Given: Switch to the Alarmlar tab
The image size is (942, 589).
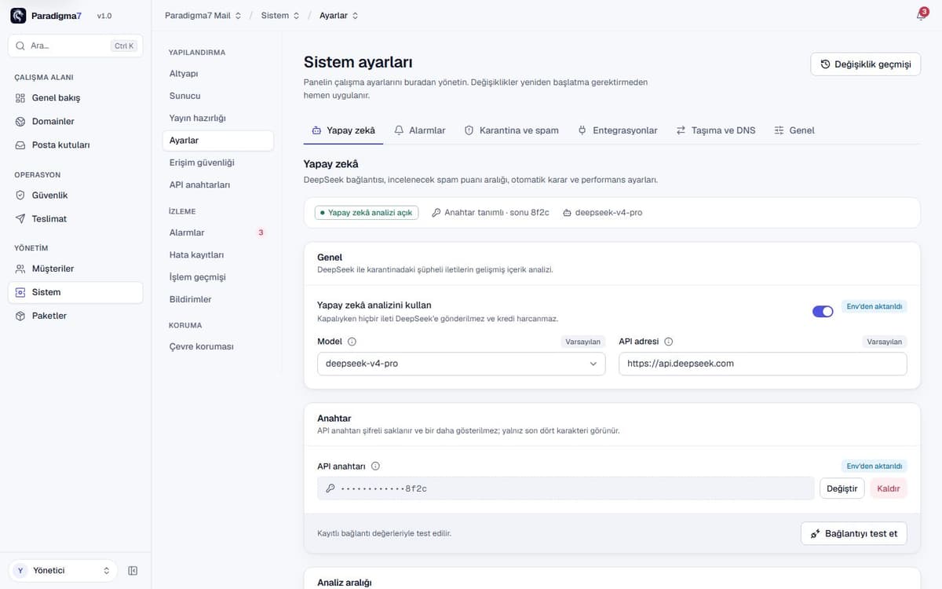Looking at the screenshot, I should click(420, 130).
